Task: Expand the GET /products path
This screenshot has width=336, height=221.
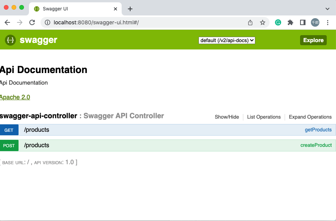Action: pos(37,130)
